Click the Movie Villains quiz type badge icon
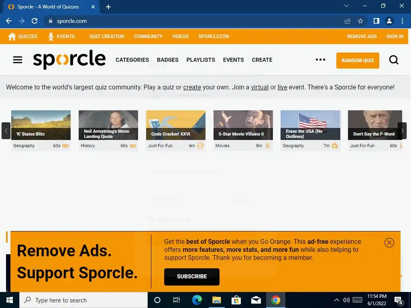411x308 pixels. (x=268, y=146)
